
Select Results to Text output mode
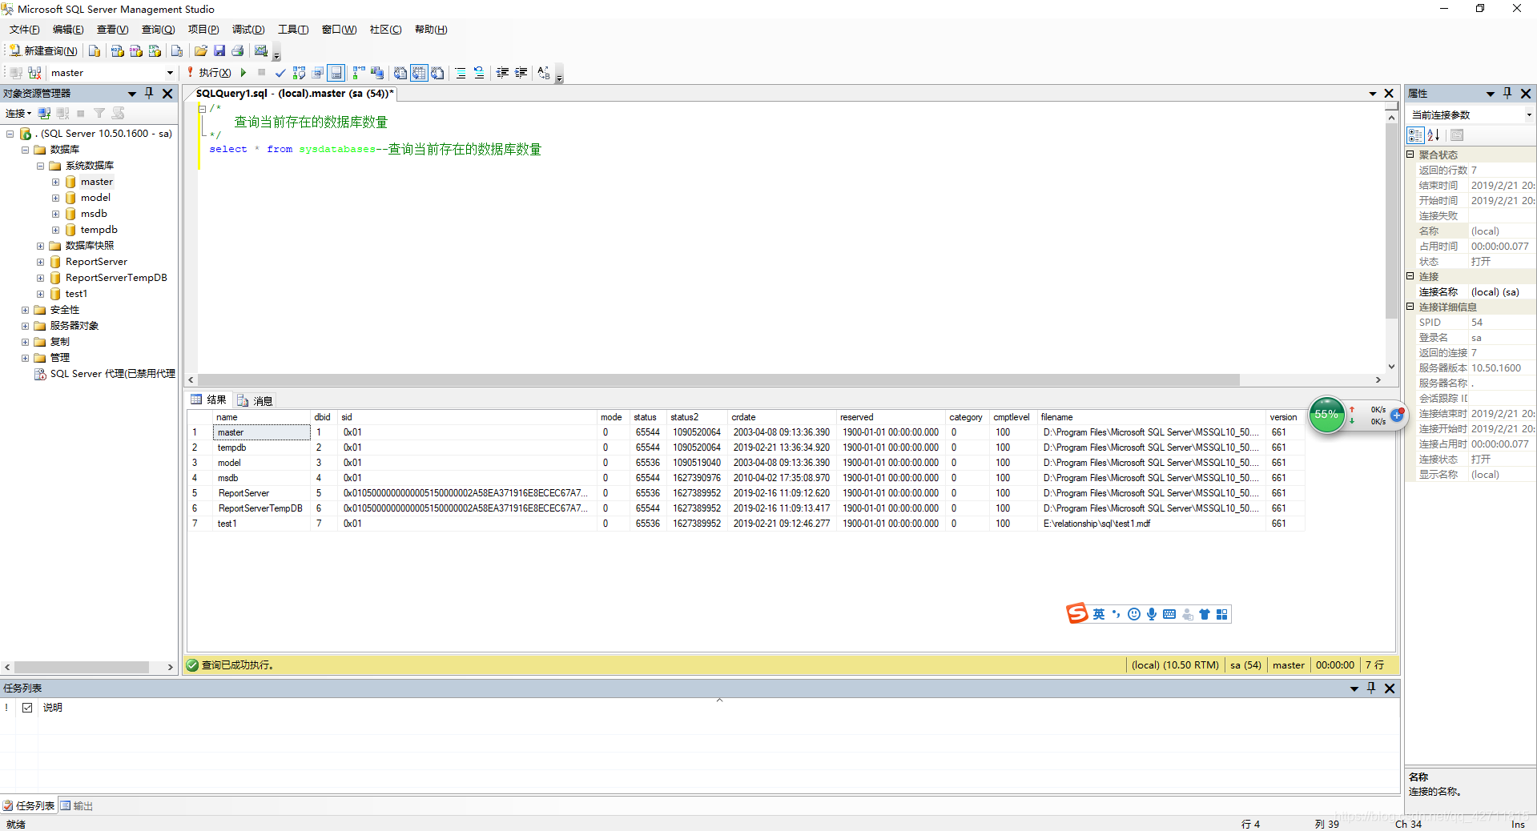click(x=400, y=73)
